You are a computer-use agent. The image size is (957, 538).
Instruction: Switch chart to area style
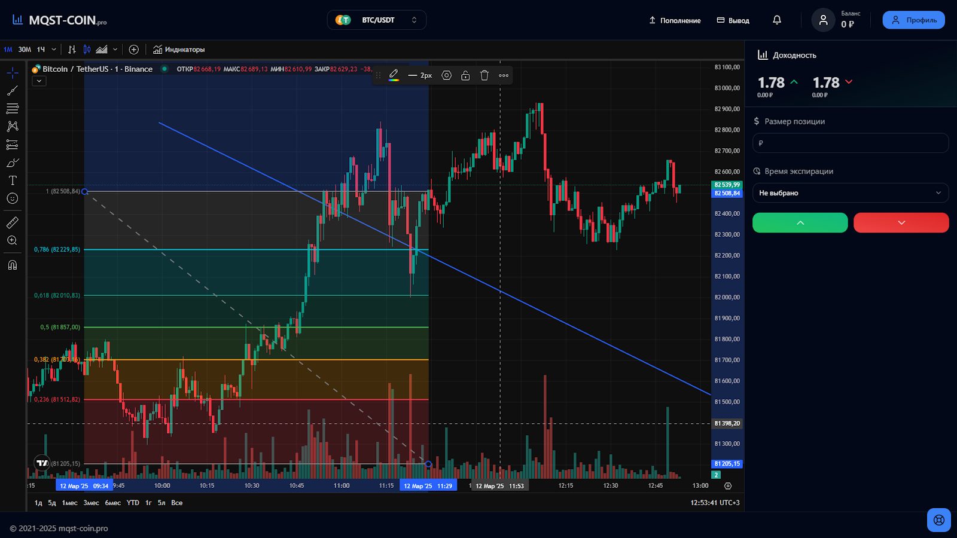[102, 50]
